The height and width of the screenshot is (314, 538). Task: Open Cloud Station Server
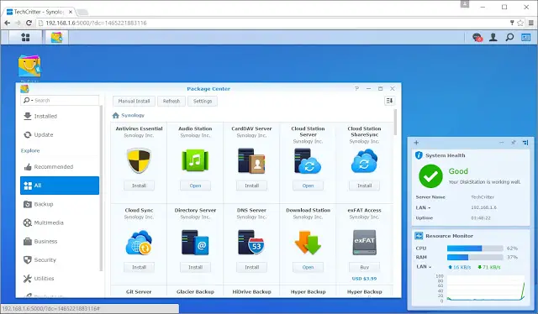pos(308,186)
